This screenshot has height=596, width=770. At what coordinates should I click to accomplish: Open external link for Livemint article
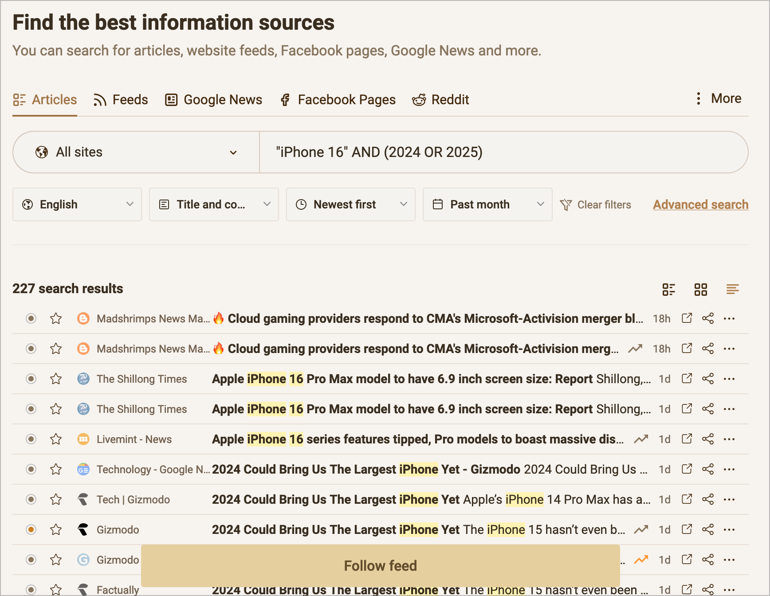[x=687, y=439]
